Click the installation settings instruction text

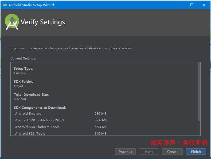pos(72,48)
